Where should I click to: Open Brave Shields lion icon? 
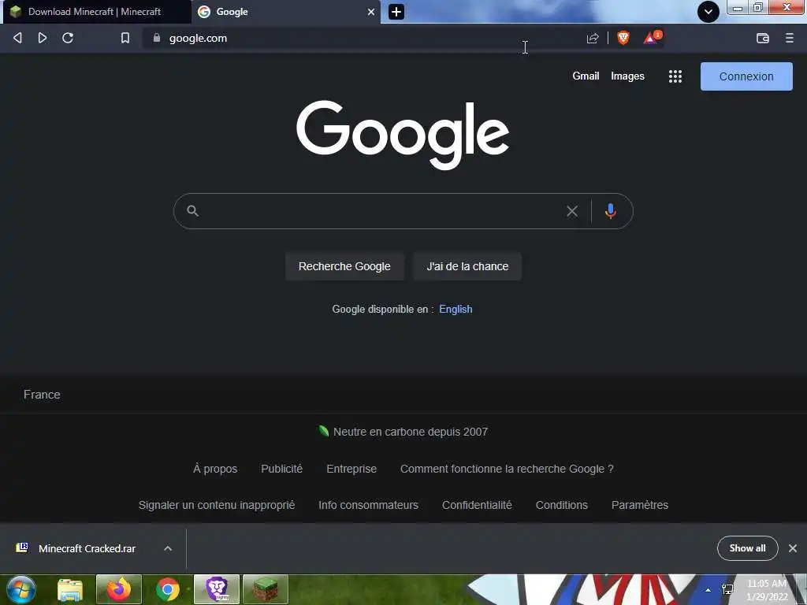pyautogui.click(x=623, y=38)
